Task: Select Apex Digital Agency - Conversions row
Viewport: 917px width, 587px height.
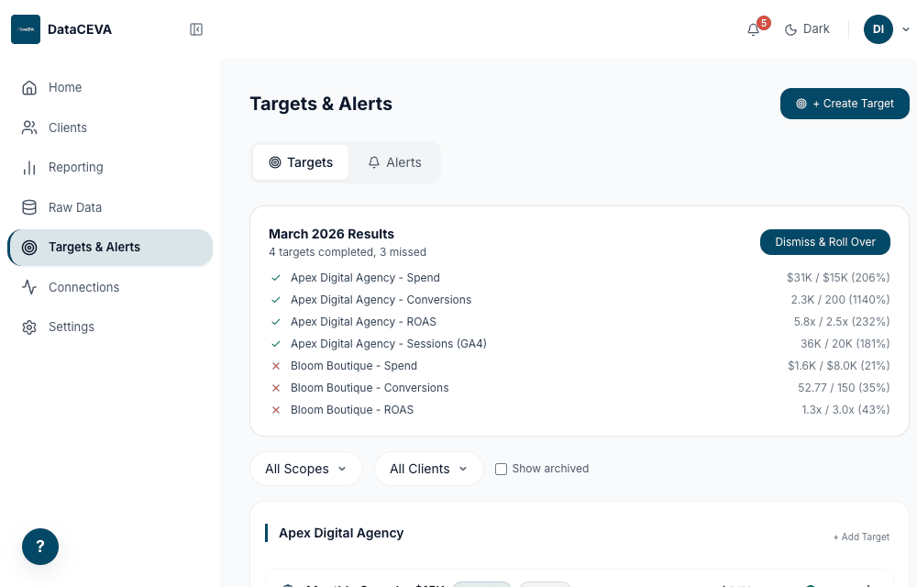Action: [579, 300]
